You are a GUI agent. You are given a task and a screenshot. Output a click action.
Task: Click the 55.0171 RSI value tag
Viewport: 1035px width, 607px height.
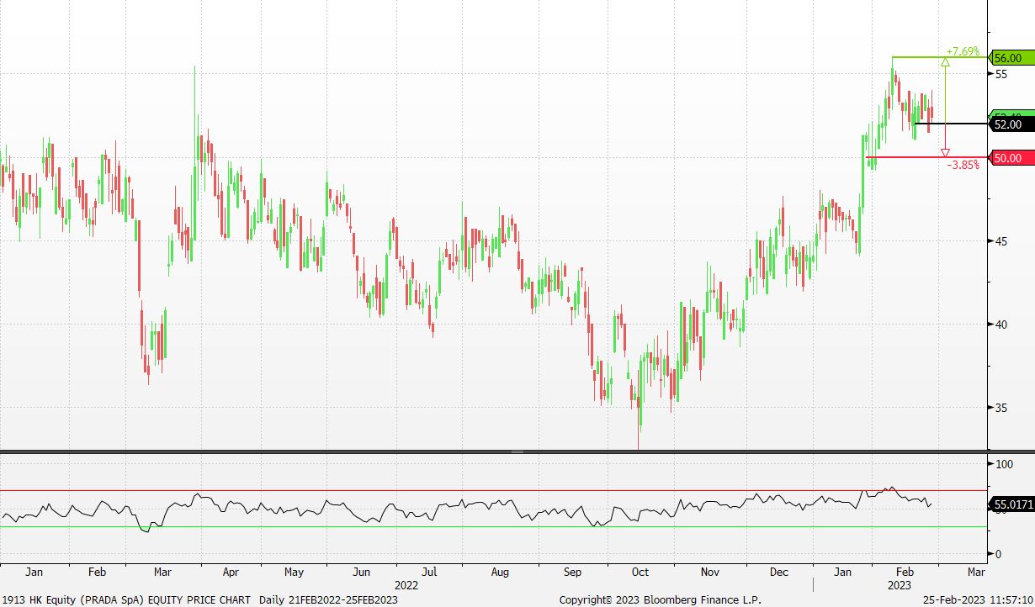coord(1011,504)
